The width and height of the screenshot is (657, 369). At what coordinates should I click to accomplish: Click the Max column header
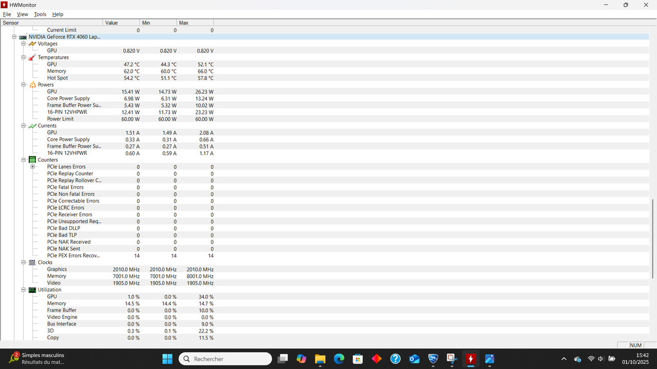point(196,23)
